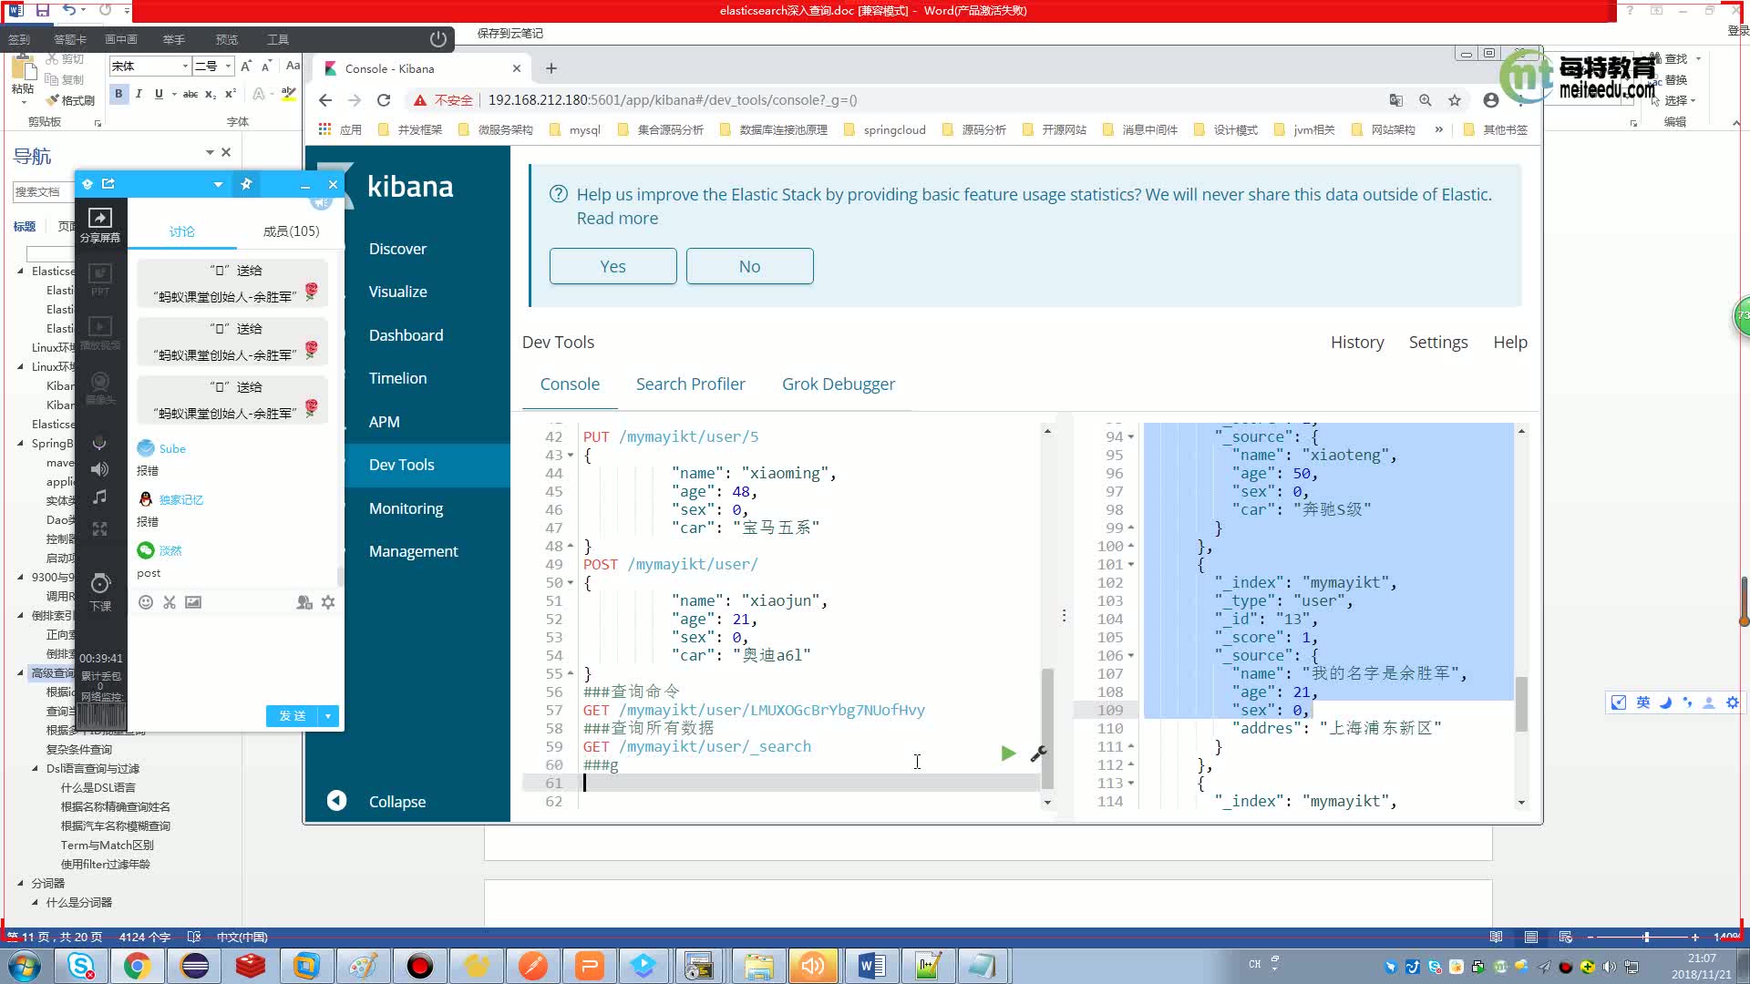This screenshot has width=1750, height=984.
Task: Toggle the pin icon on chat window
Action: [x=246, y=184]
